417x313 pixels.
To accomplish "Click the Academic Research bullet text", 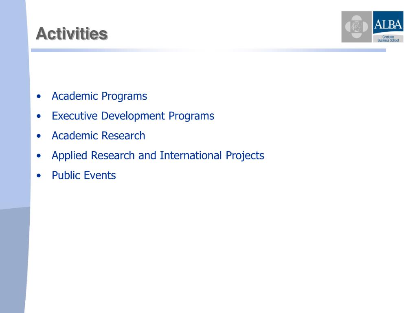I will tap(98, 136).
